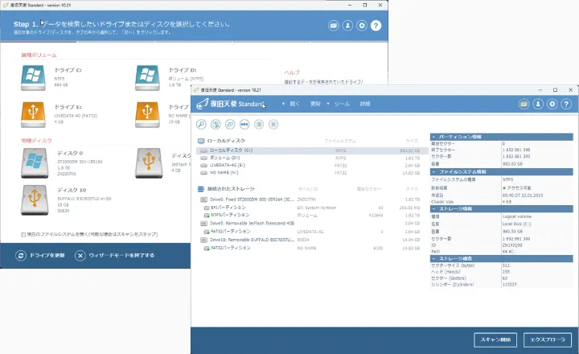Click the magnifier scan icon in toolbar
The image size is (579, 354).
pos(201,125)
